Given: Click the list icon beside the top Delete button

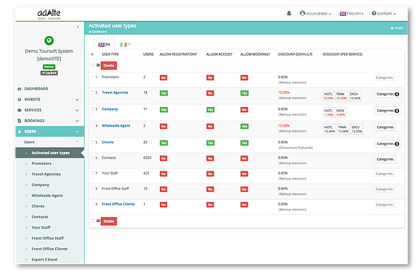Looking at the screenshot, I should 98,65.
